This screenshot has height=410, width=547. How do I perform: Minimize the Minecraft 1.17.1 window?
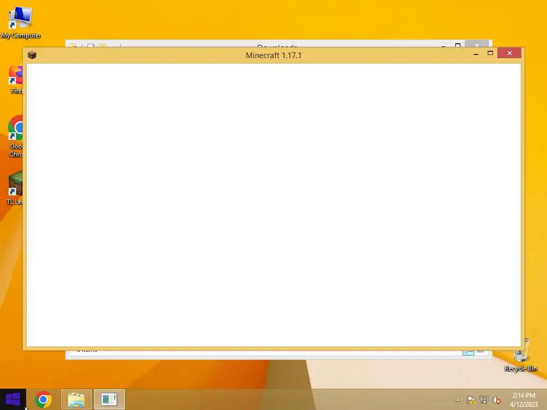click(x=476, y=54)
